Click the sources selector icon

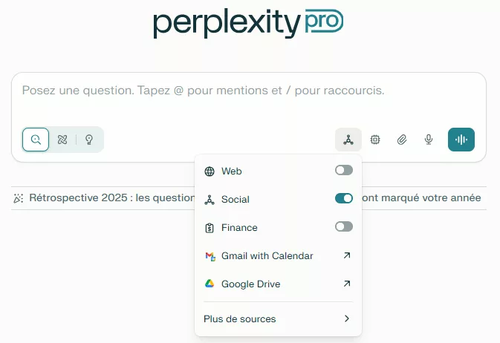(348, 140)
